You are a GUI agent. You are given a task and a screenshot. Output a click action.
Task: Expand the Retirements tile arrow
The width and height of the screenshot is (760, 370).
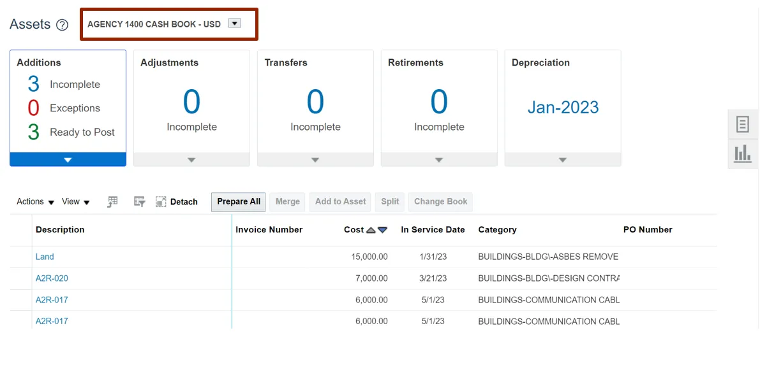(439, 160)
